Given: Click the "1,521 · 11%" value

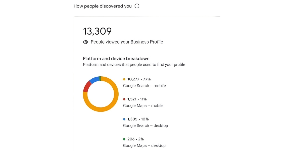Looking at the screenshot, I should click(x=137, y=99).
